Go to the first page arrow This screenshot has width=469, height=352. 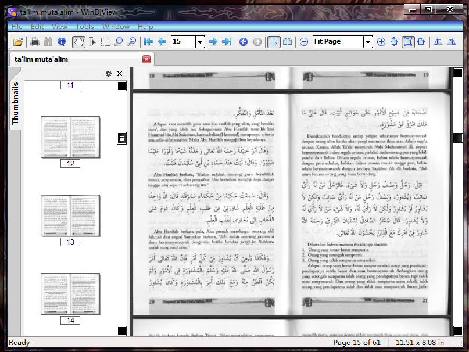pyautogui.click(x=148, y=42)
